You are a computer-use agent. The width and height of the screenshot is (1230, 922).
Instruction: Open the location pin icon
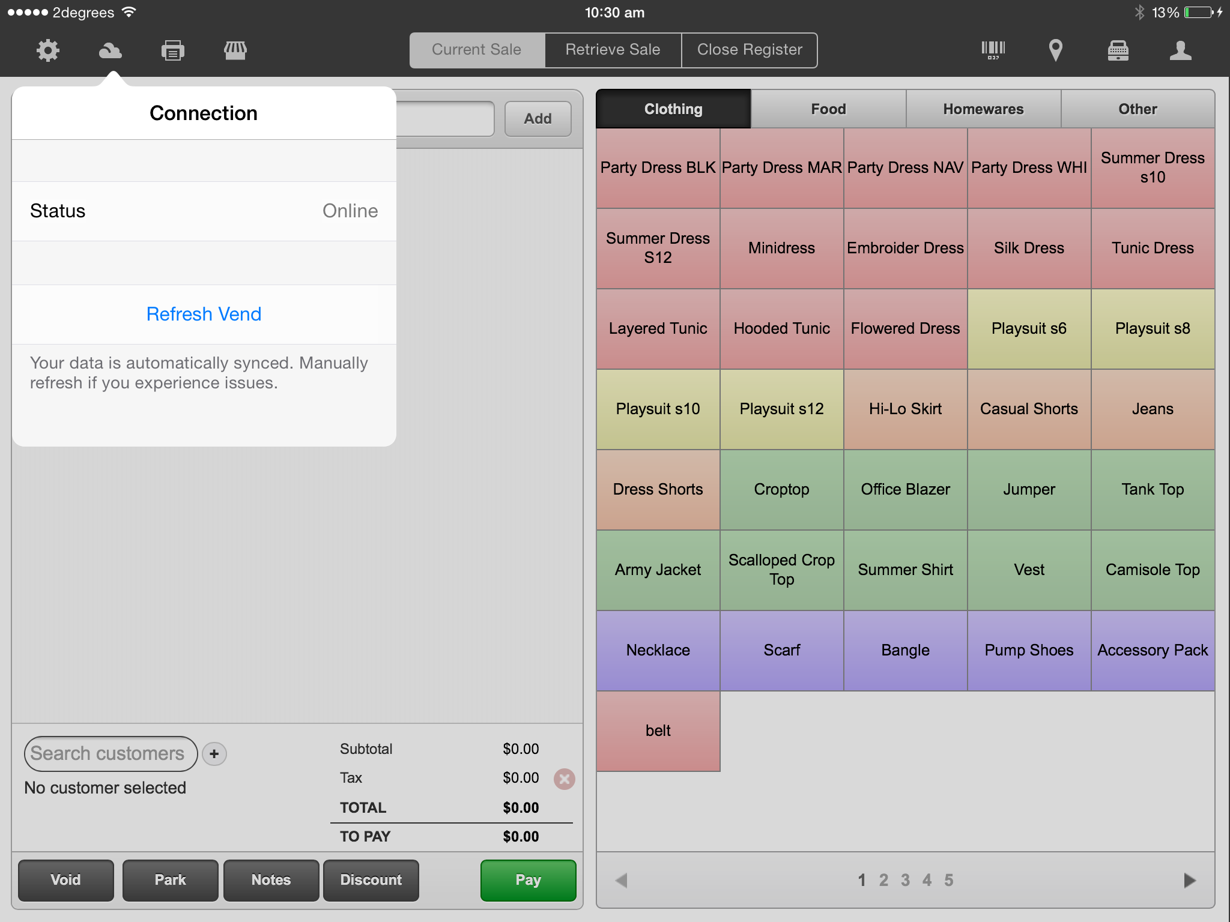click(x=1056, y=50)
